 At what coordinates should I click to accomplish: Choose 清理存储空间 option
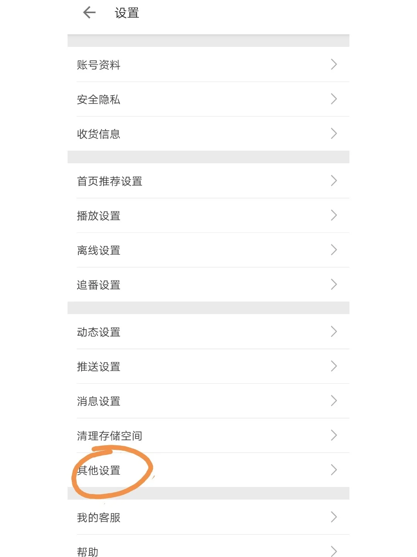click(x=208, y=435)
